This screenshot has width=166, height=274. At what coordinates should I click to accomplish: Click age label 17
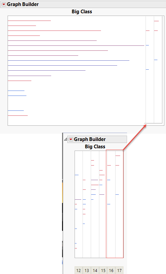119,270
